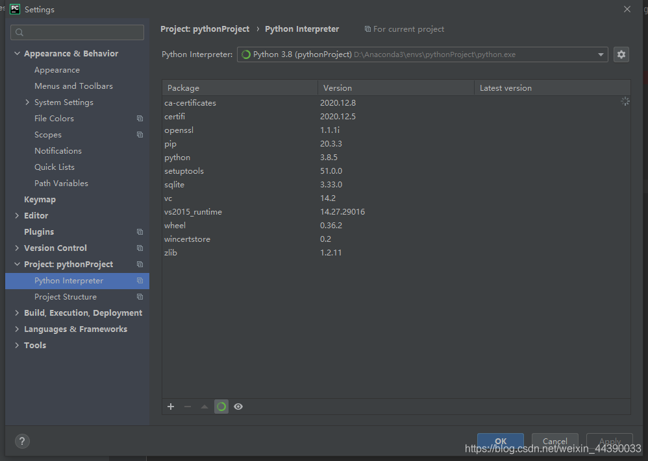Select the certifi package row

(396, 117)
